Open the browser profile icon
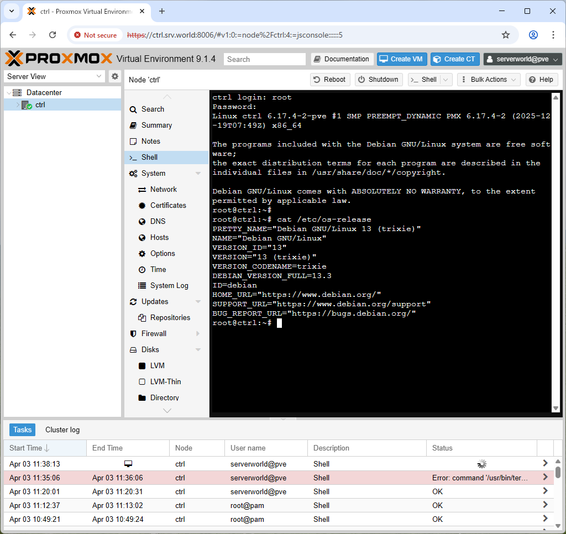Image resolution: width=566 pixels, height=534 pixels. (x=533, y=35)
